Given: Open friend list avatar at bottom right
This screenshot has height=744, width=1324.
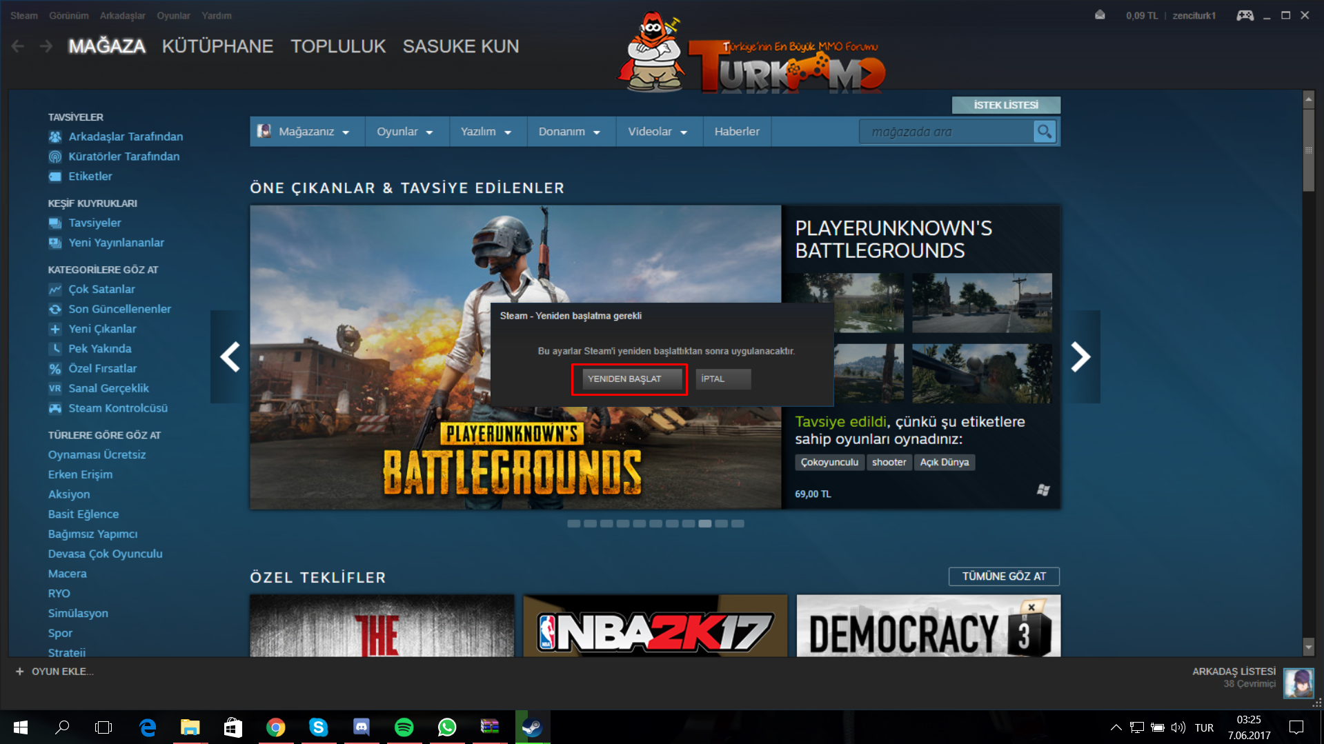Looking at the screenshot, I should tap(1298, 683).
